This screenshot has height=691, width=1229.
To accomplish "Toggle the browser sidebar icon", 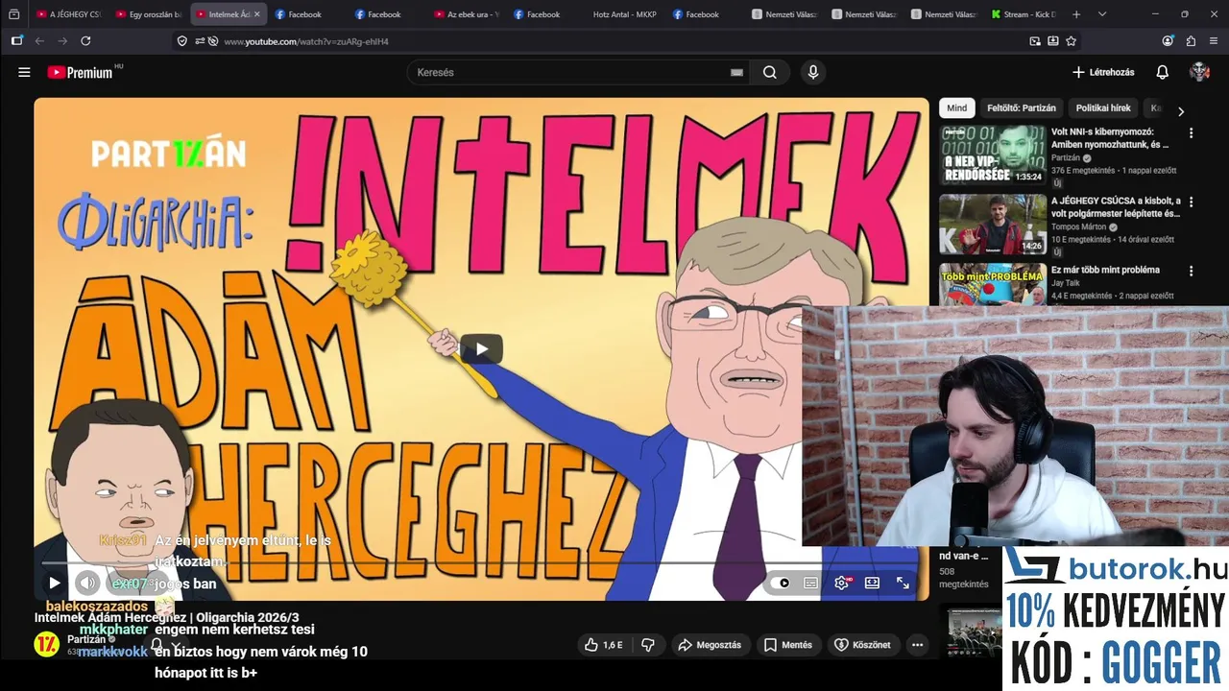I will coord(16,41).
